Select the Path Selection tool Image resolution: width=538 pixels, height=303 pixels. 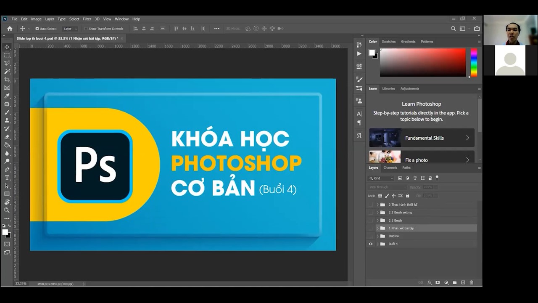tap(7, 186)
